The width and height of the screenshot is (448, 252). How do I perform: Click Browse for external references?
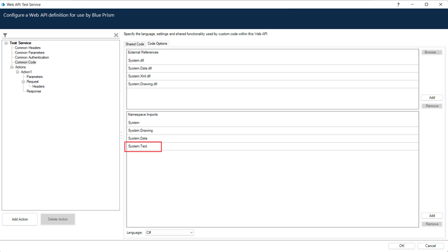tap(432, 52)
